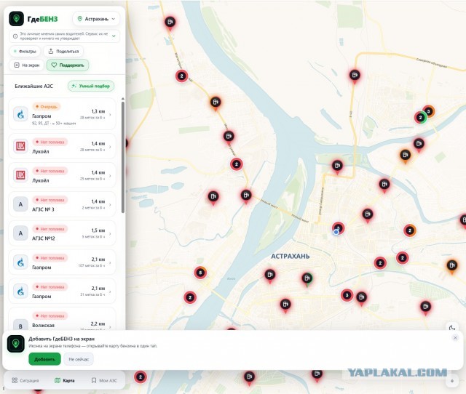Click the Лукойл logo with 25 меток
The height and width of the screenshot is (394, 466).
(20, 175)
